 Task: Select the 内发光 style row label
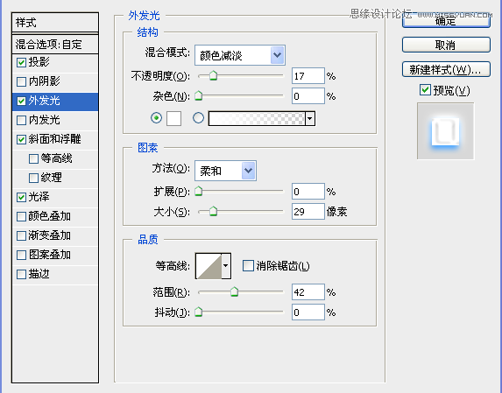tap(44, 120)
